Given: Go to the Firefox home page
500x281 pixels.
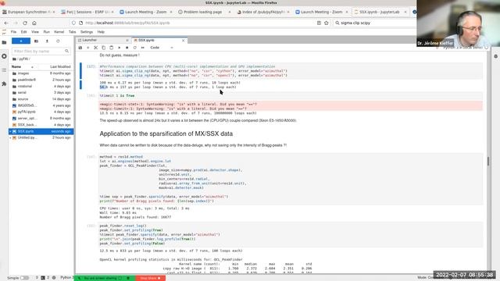Looking at the screenshot, I should point(34,23).
